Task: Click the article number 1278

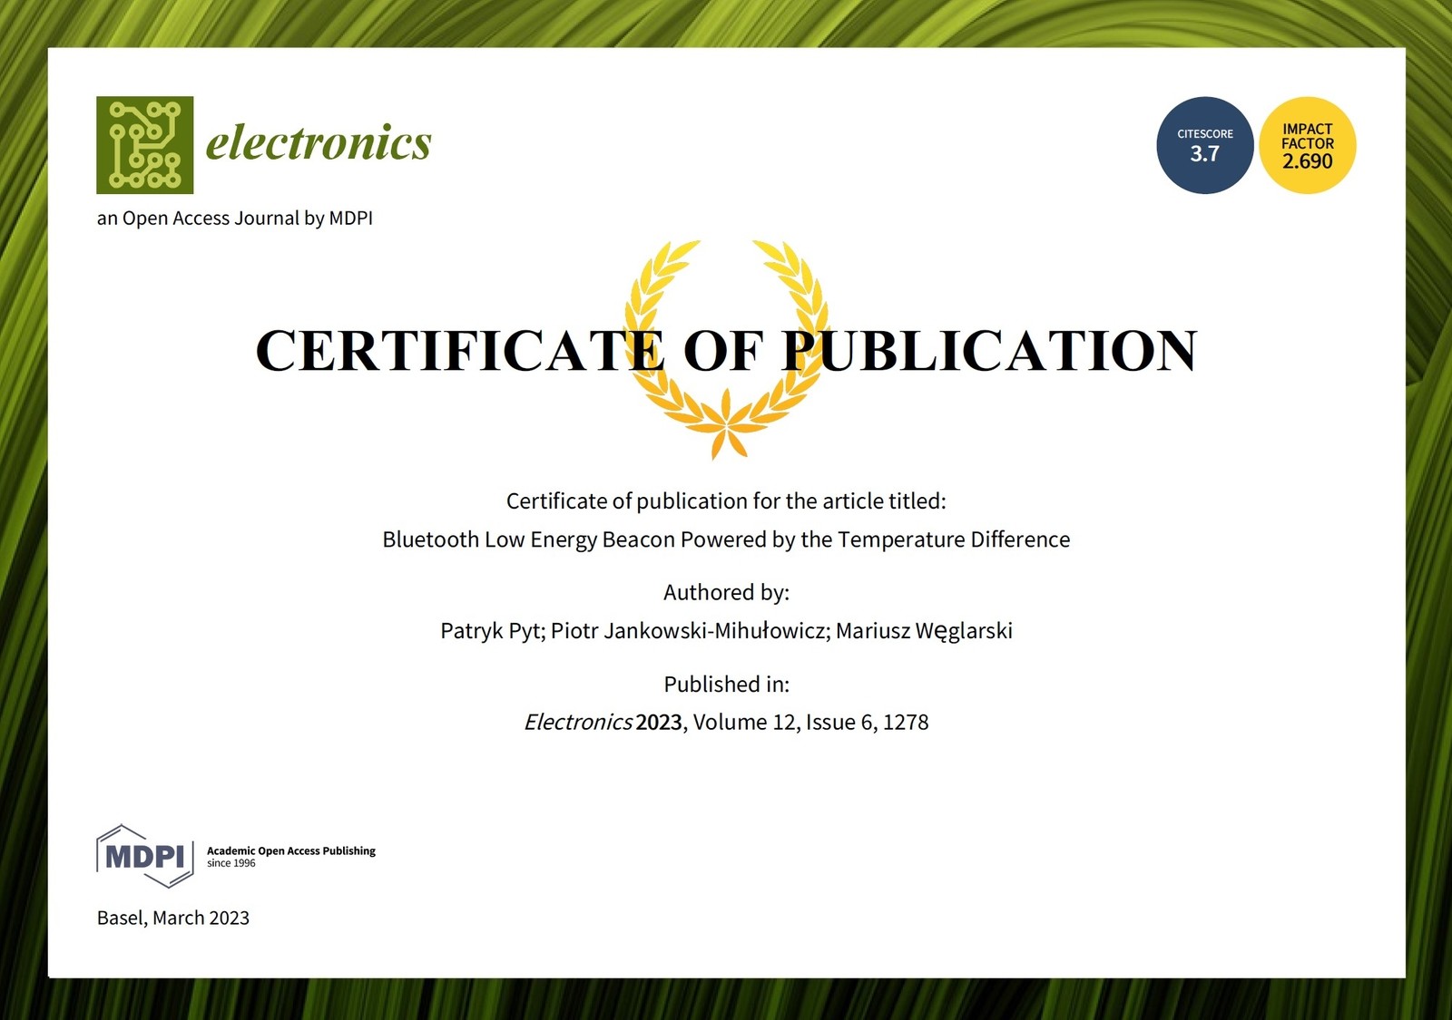Action: click(906, 723)
